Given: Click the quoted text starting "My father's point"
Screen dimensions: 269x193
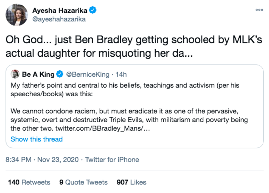Looking at the screenshot, I should [125, 89].
